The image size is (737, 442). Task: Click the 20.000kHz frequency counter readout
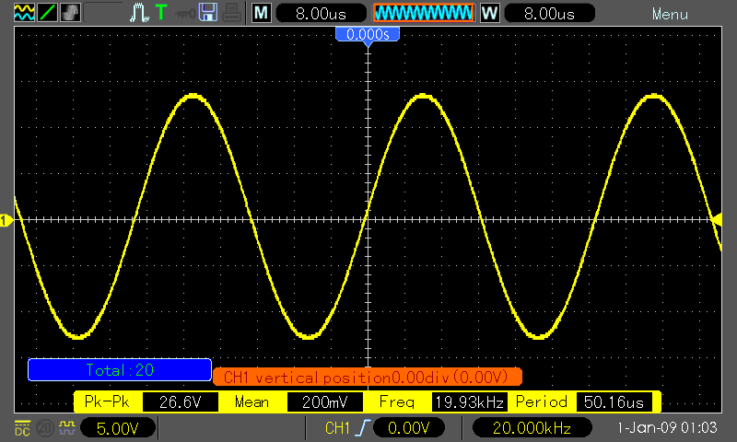click(x=532, y=428)
